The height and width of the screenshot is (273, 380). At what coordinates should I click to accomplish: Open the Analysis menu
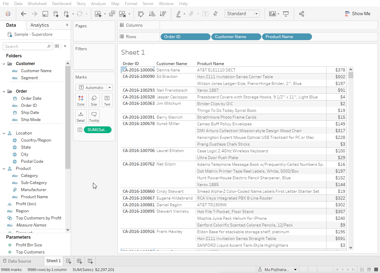click(98, 4)
